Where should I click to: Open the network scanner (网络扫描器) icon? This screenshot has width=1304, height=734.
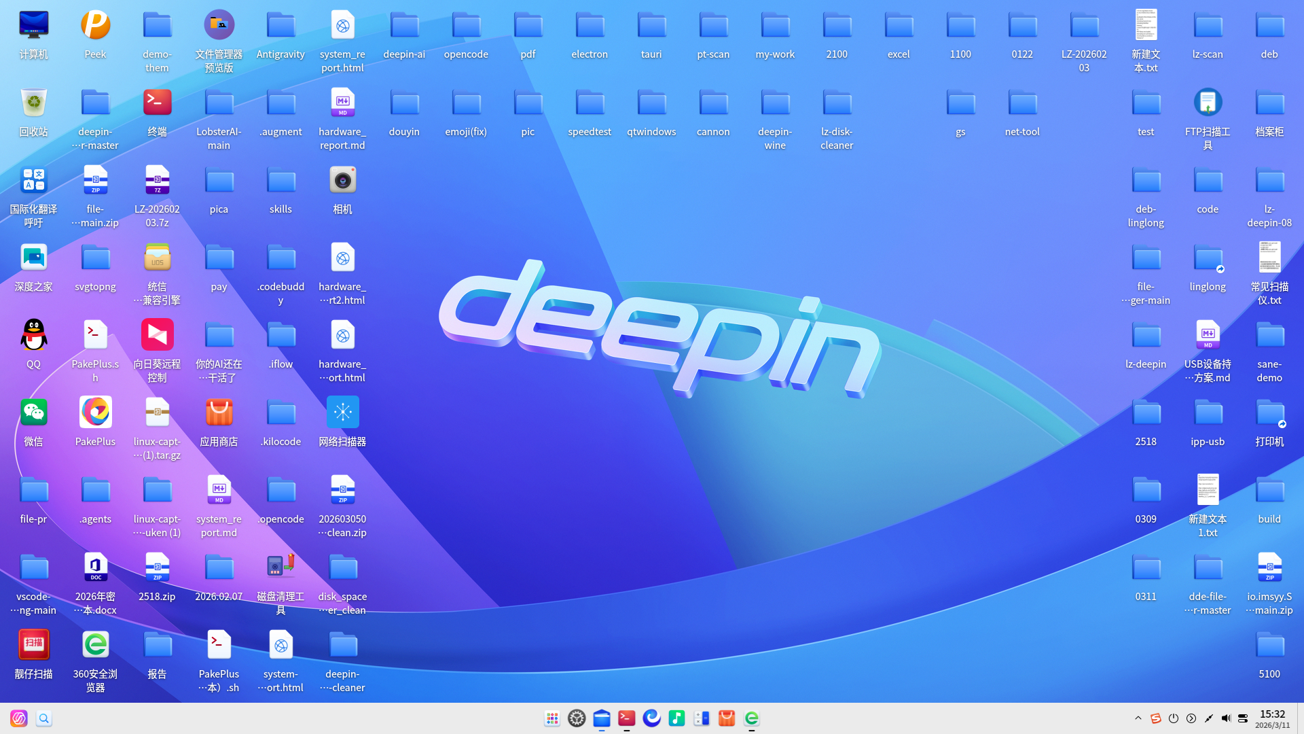pos(342,413)
